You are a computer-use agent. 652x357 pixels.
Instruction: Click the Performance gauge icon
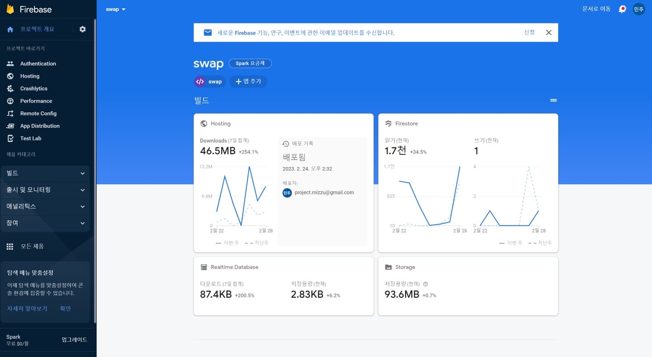click(10, 101)
